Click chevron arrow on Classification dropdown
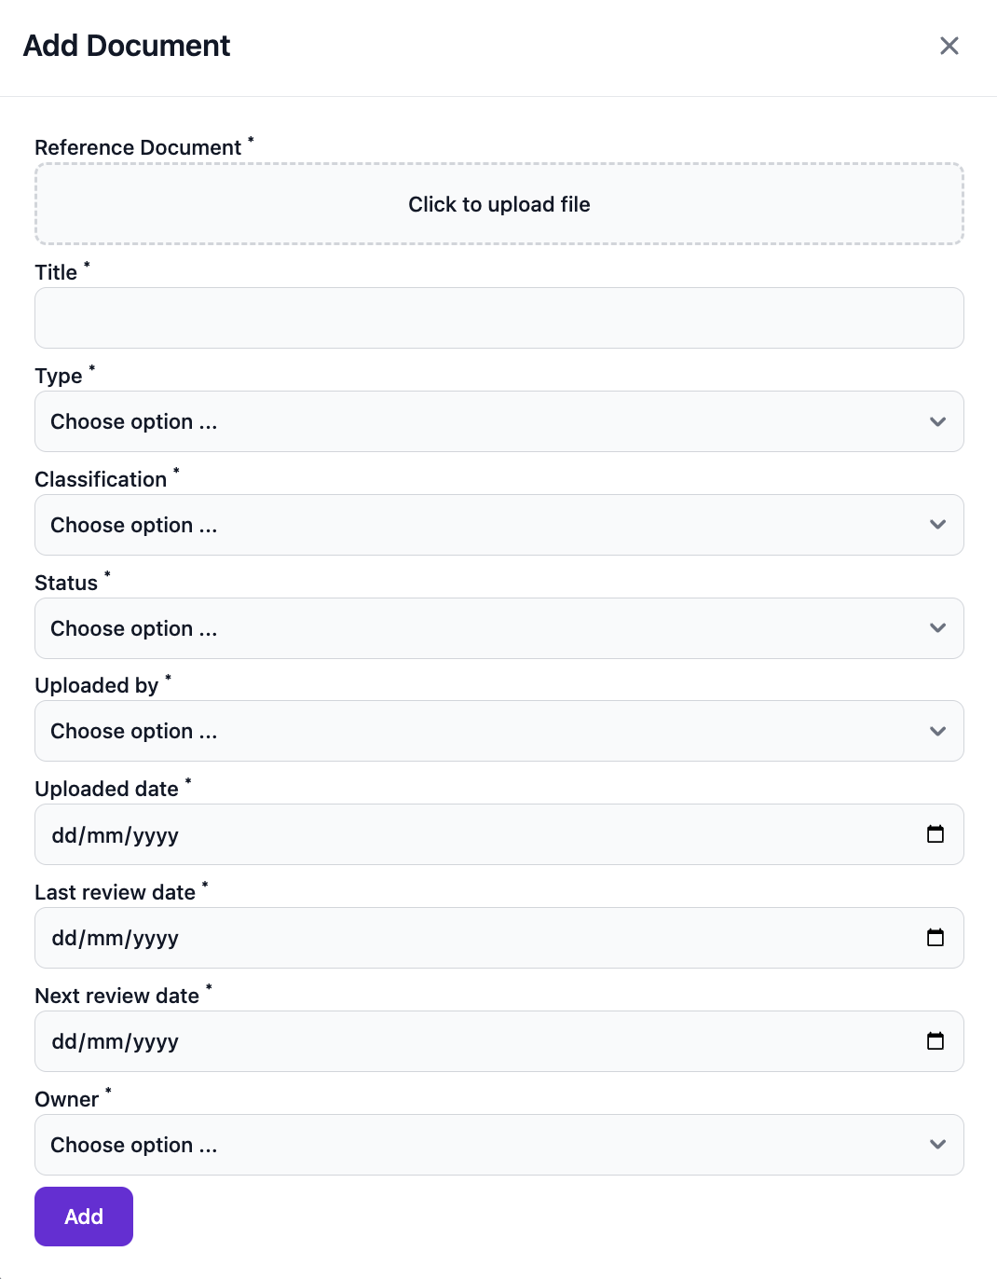The width and height of the screenshot is (997, 1279). 937,525
